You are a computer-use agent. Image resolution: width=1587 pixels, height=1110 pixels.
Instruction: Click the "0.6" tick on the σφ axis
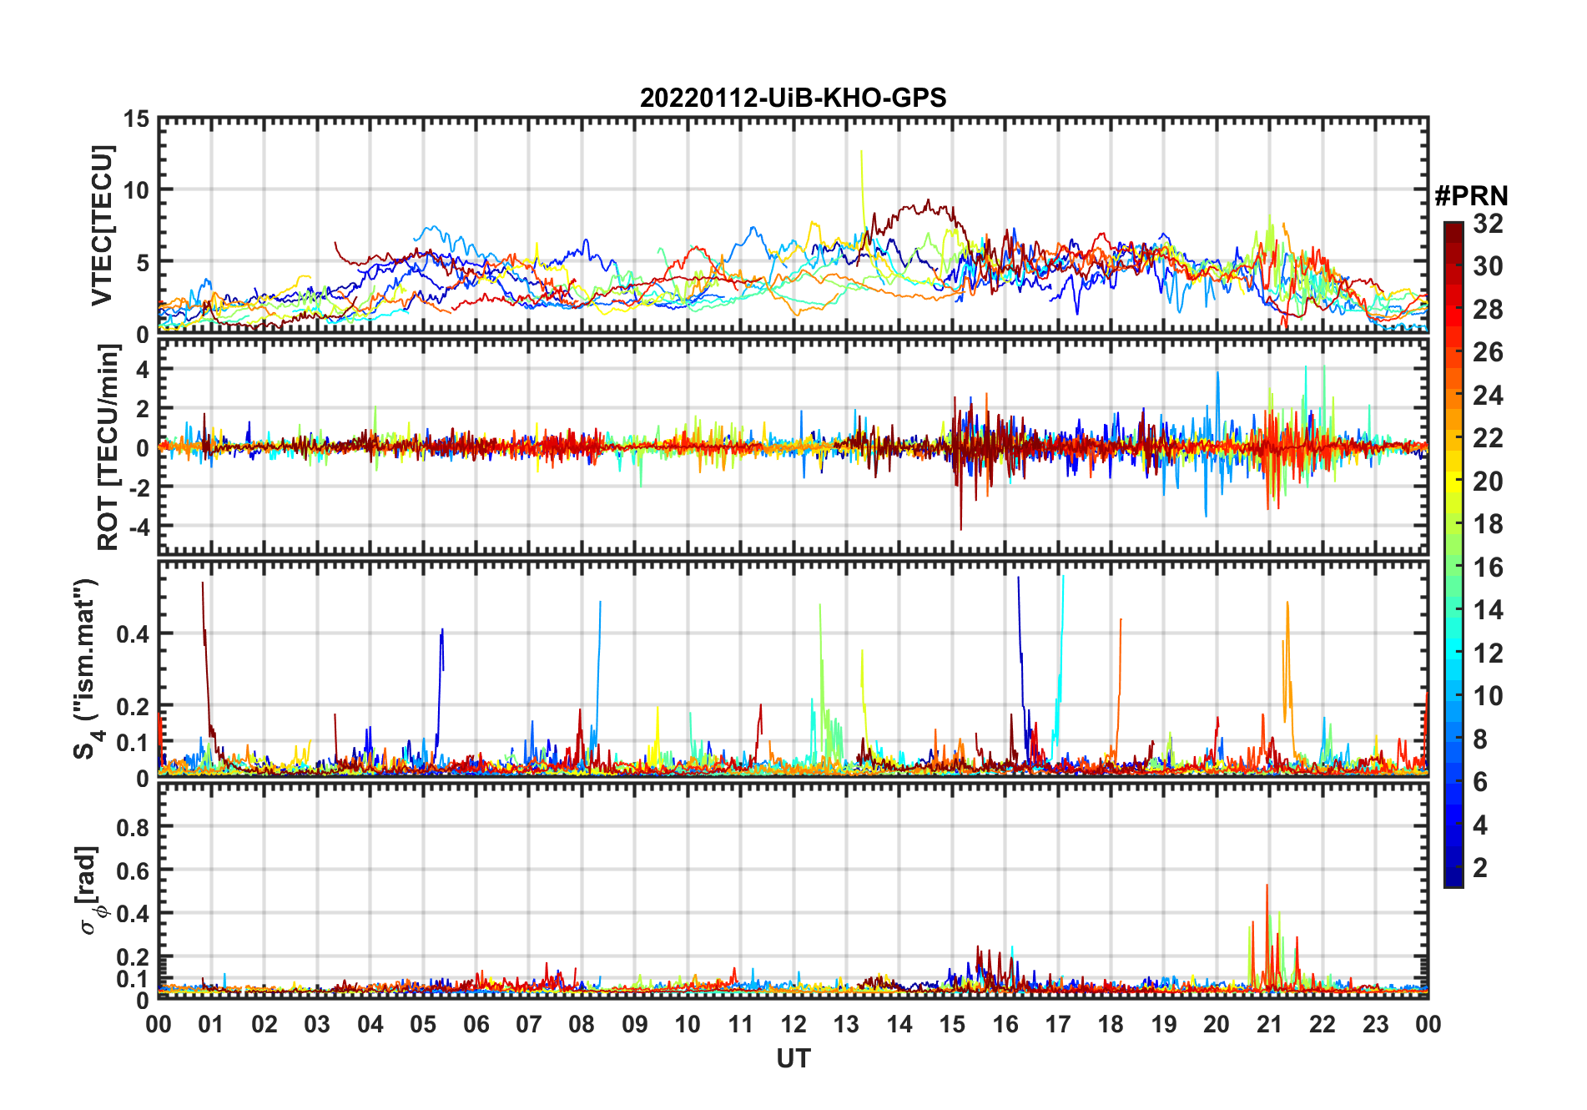coord(134,871)
